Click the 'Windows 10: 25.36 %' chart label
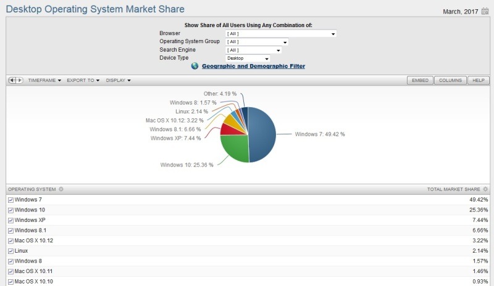494x286 pixels. point(187,165)
